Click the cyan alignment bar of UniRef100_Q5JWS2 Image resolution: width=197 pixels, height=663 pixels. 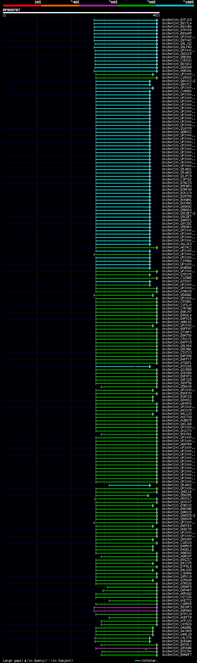click(130, 485)
